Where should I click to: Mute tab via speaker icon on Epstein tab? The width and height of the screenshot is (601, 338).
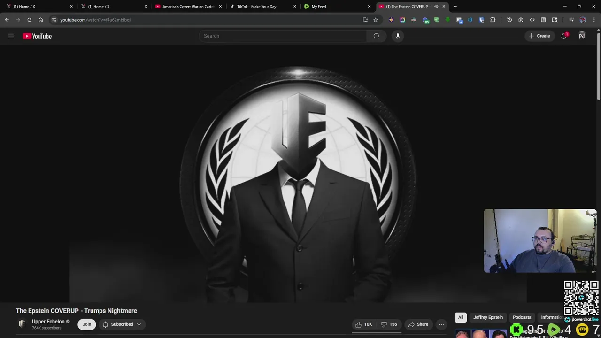(436, 7)
